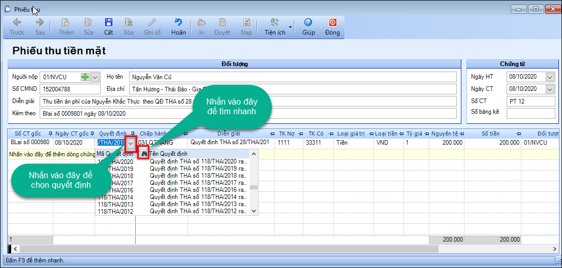Select 'Quyết định THA số 118/THA/2020' row
The image size is (562, 268).
point(198,161)
